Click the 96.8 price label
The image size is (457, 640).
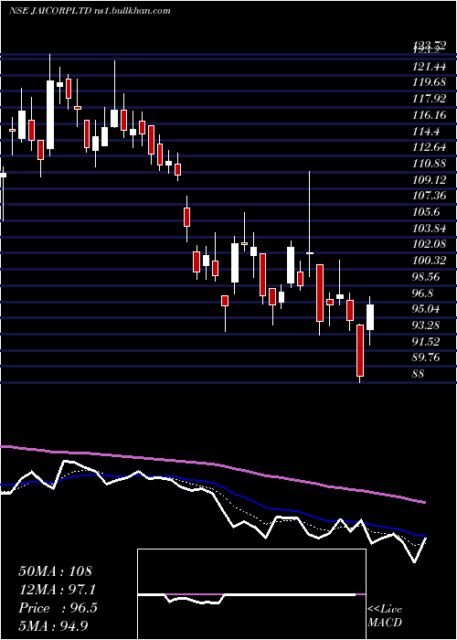click(422, 293)
